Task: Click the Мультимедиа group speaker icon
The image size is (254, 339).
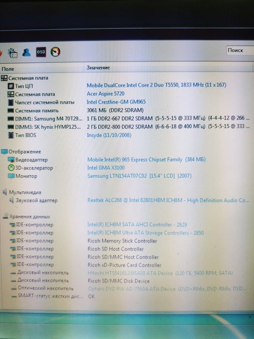Action: pyautogui.click(x=5, y=192)
